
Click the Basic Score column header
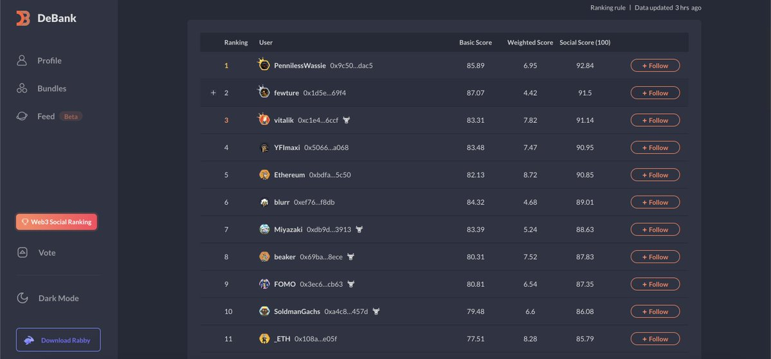point(475,42)
